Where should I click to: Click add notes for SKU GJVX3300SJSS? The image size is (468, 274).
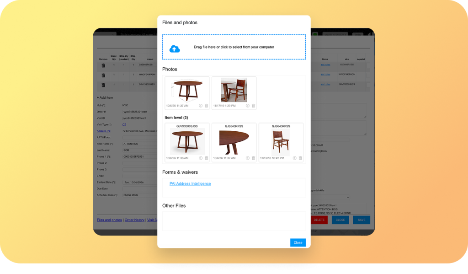(x=325, y=84)
